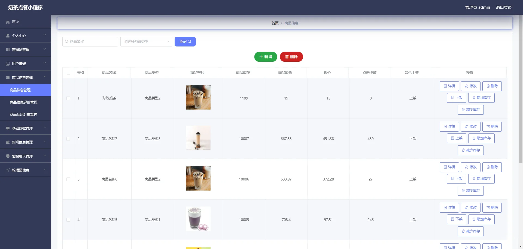This screenshot has width=523, height=249.
Task: Click 下架 for 珍珠奶茶
Action: point(456,98)
